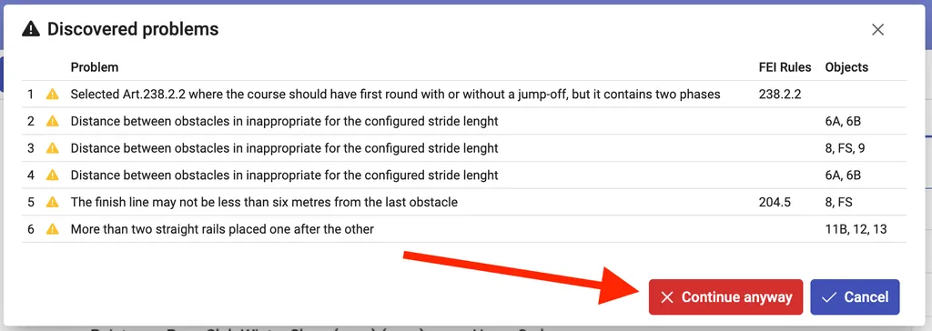Click the FEI Rules column header

click(x=785, y=67)
